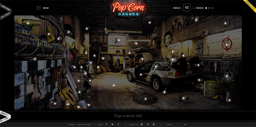Select hotspot on the upper poster shelf figure
256x127 pixels.
click(196, 20)
